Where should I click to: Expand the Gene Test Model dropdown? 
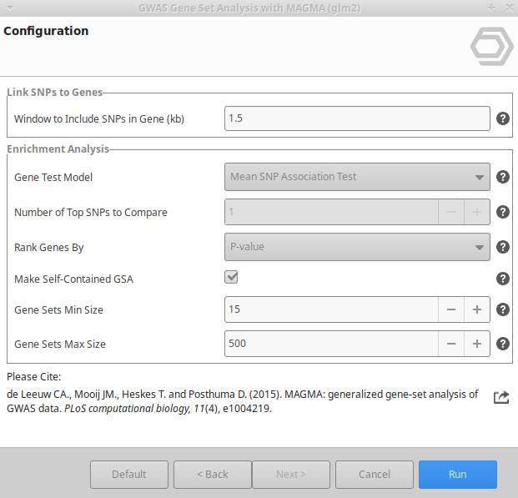[357, 177]
